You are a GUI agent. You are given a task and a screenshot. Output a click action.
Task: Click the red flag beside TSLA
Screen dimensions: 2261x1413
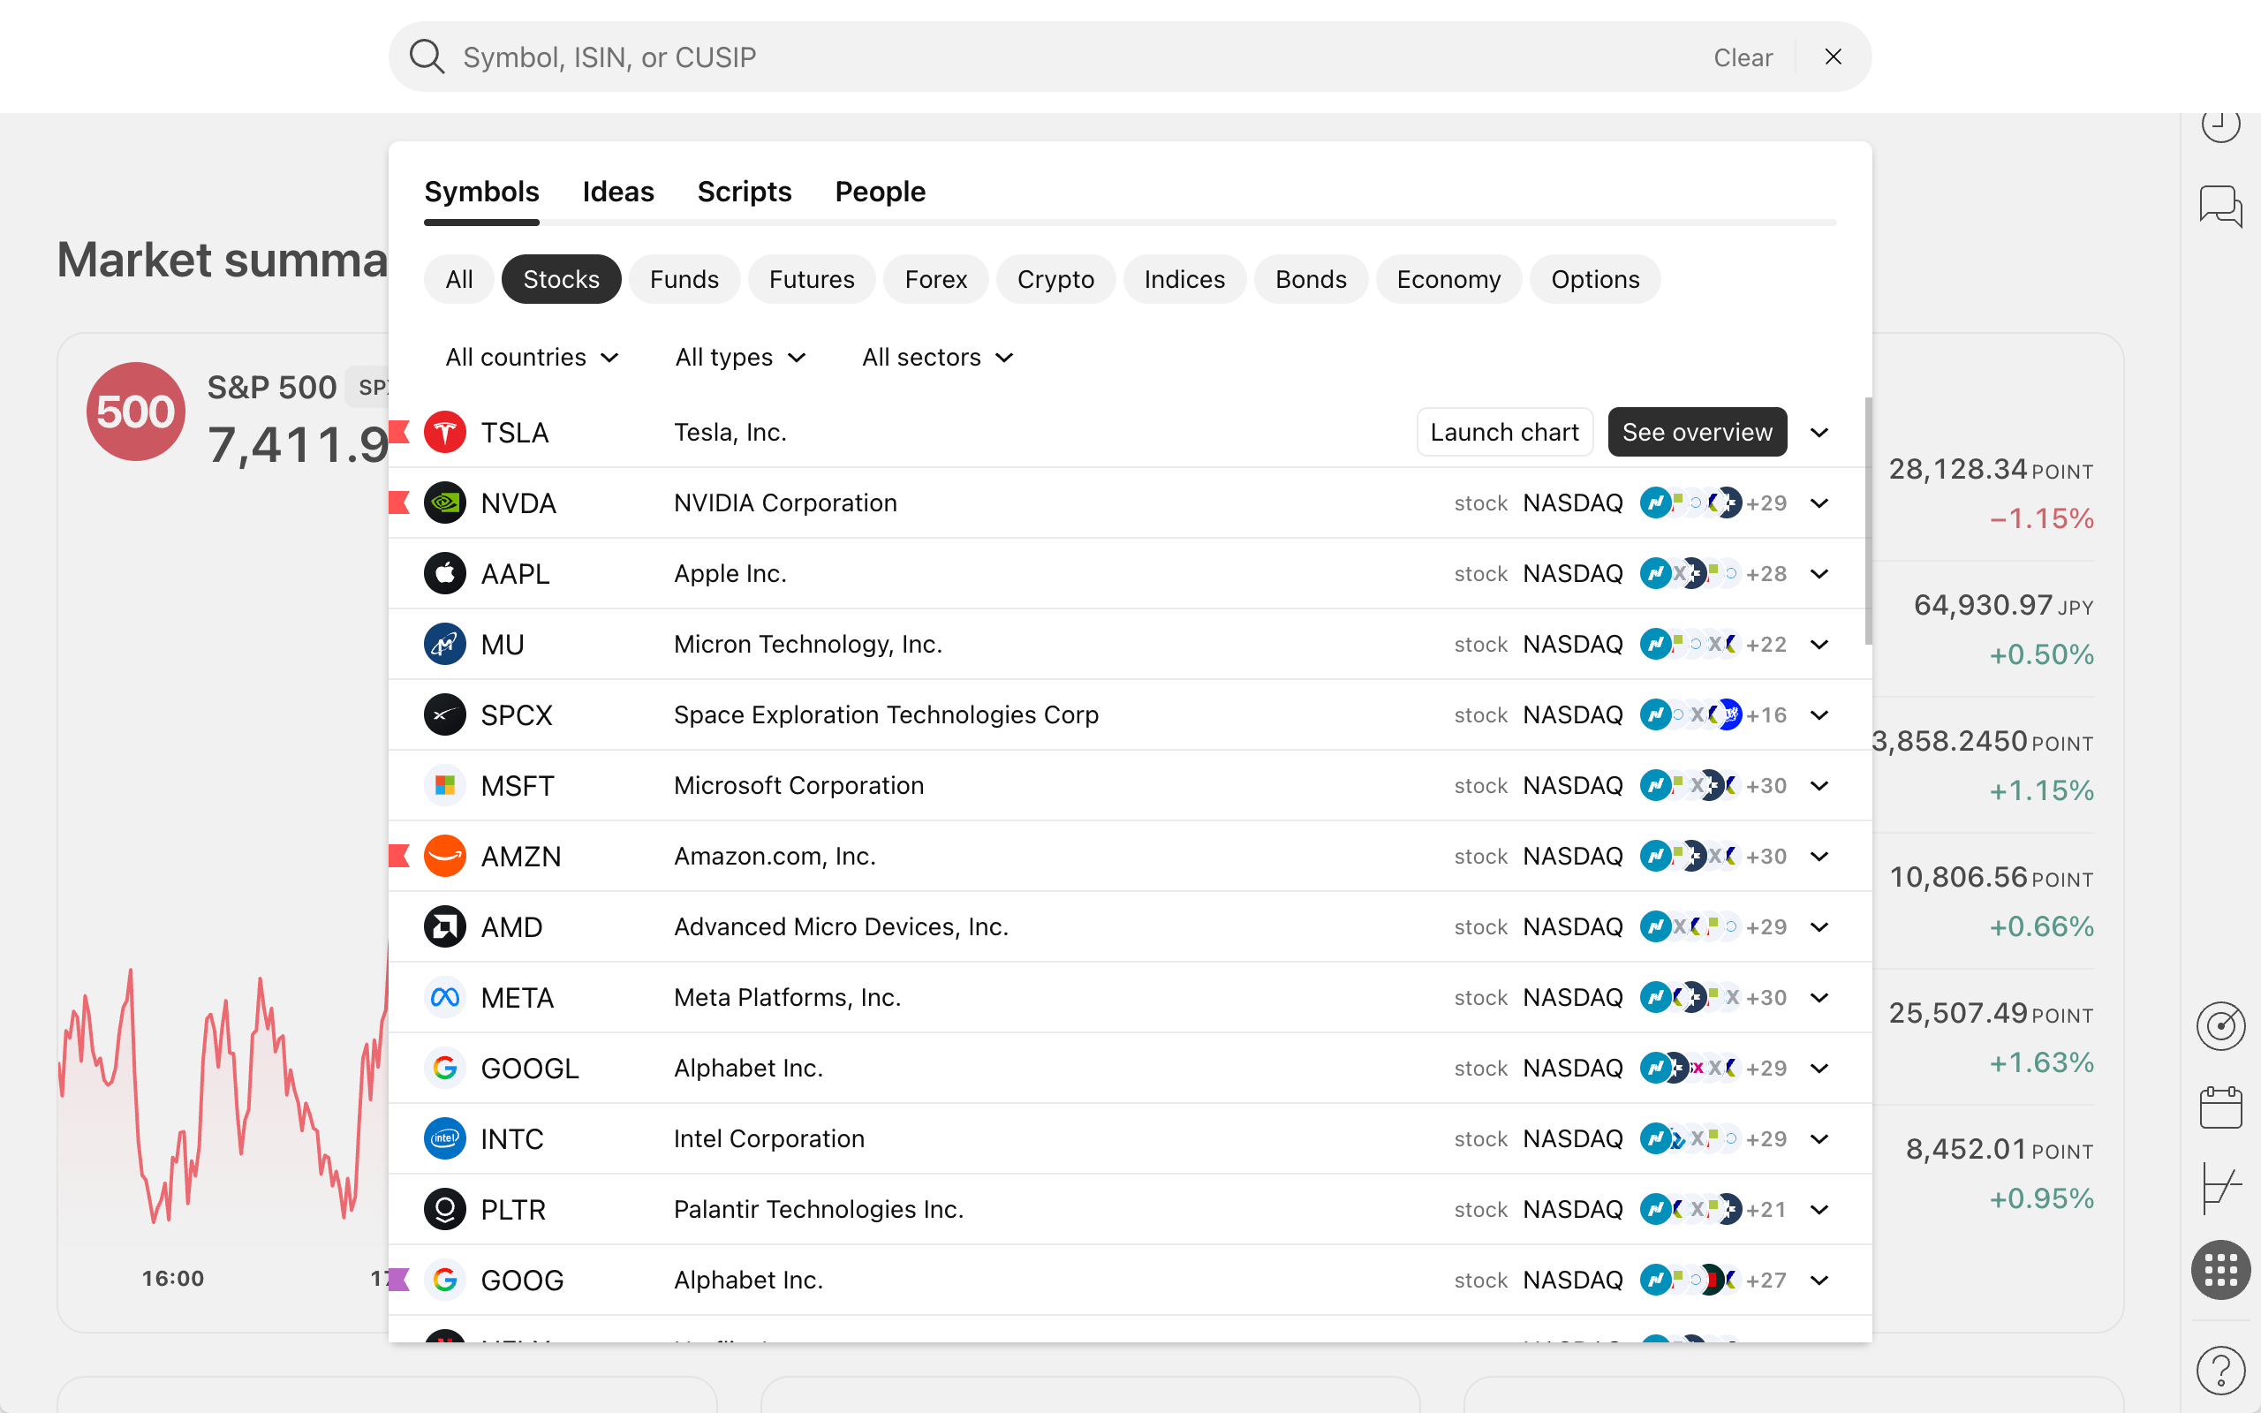point(399,432)
